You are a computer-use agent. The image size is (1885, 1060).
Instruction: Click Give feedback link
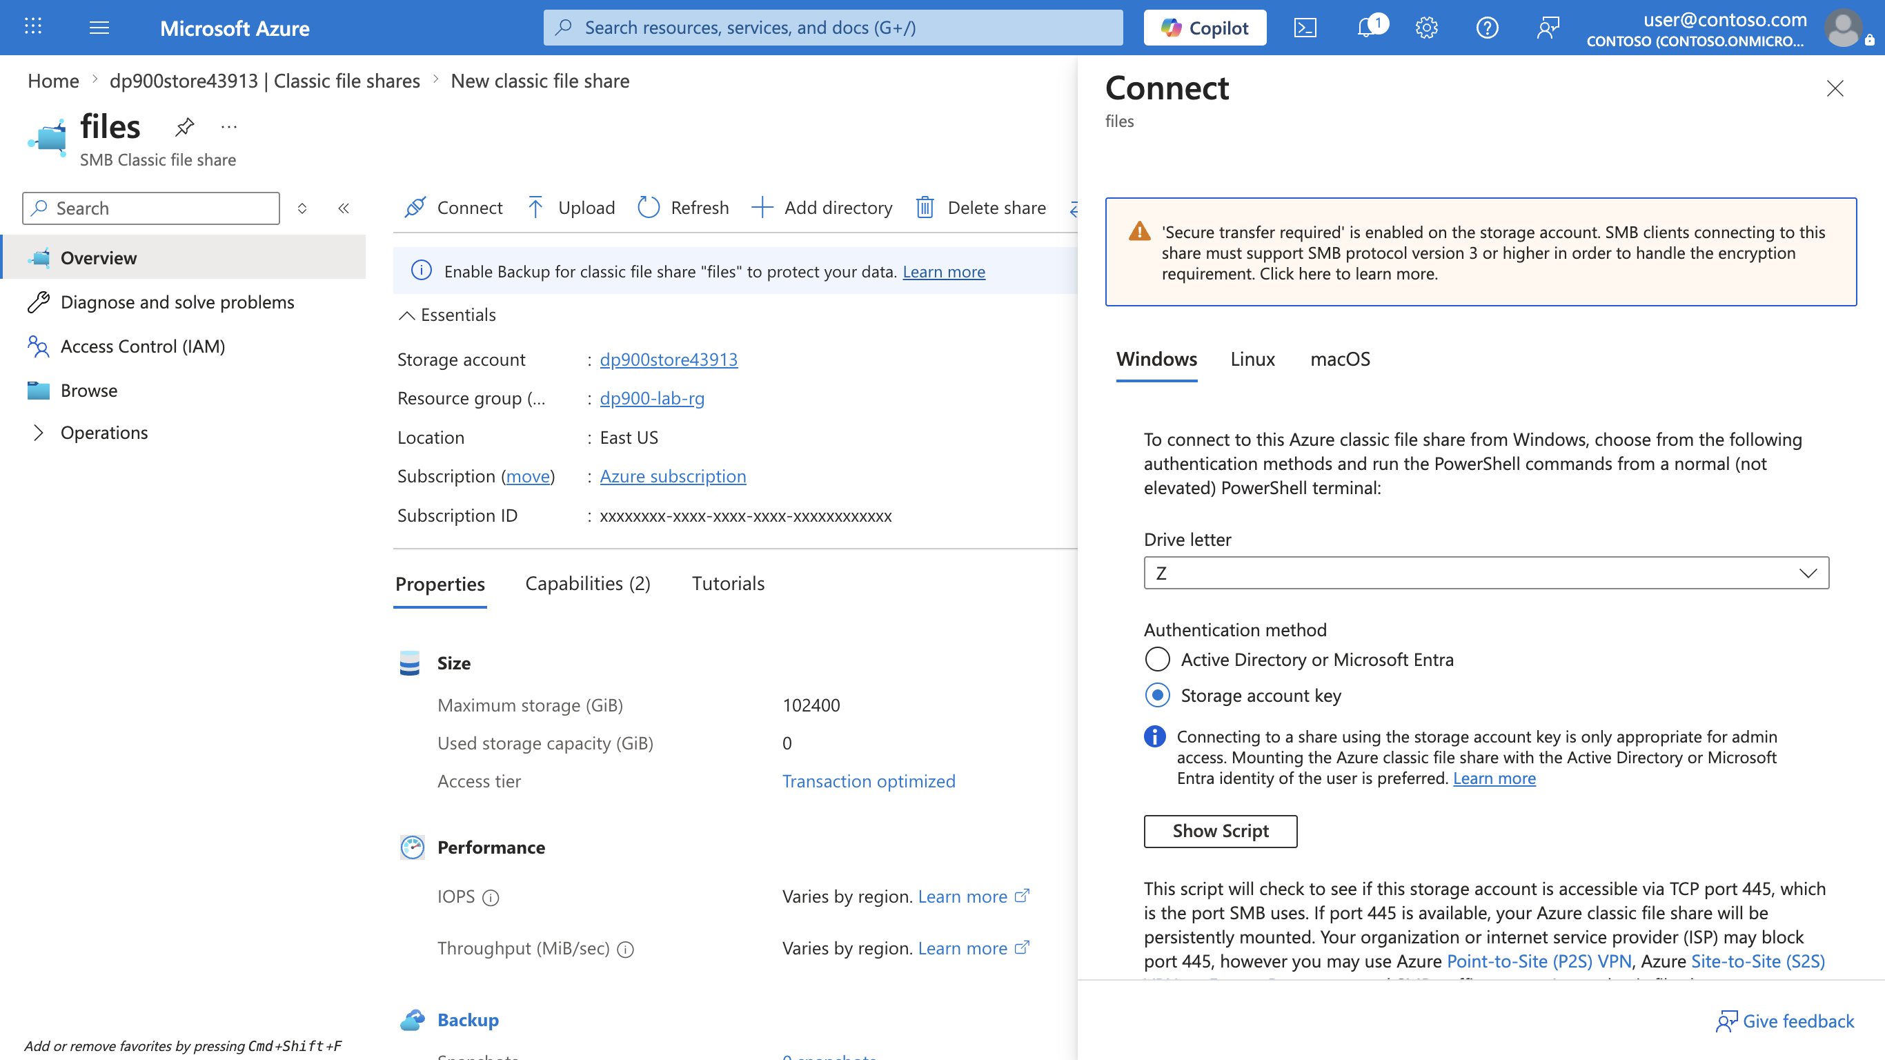click(1785, 1021)
